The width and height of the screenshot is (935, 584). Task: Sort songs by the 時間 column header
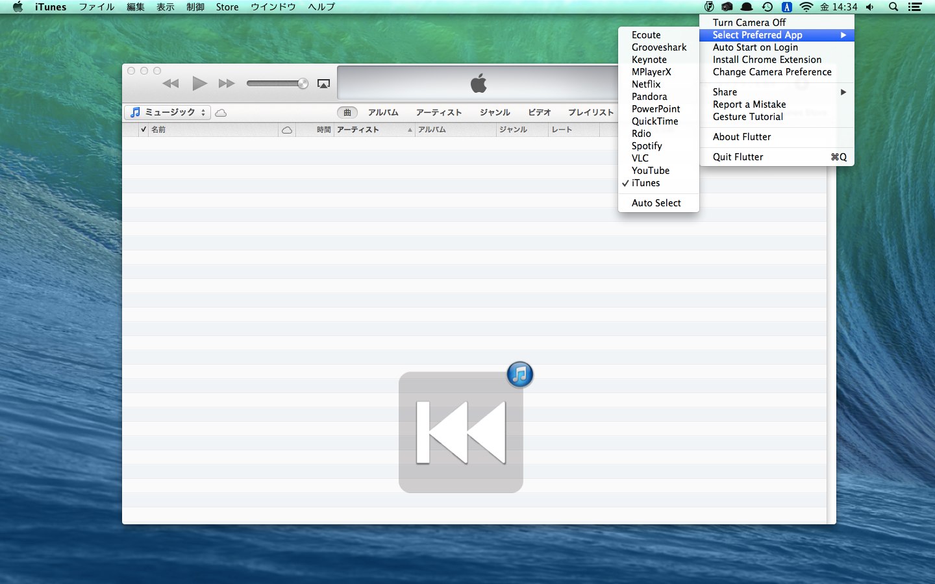[315, 130]
